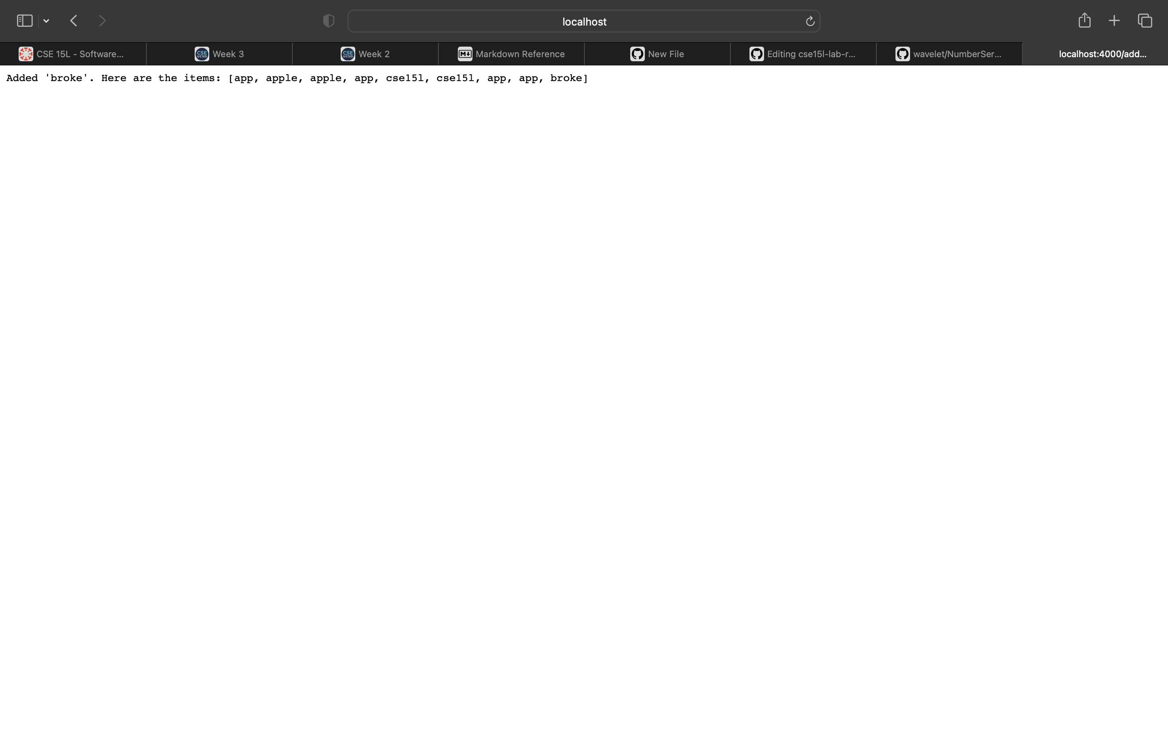
Task: Open the wavelet/NumberSer... tab
Action: (x=949, y=54)
